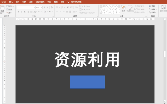Select the down arrow block shape

click(x=116, y=9)
